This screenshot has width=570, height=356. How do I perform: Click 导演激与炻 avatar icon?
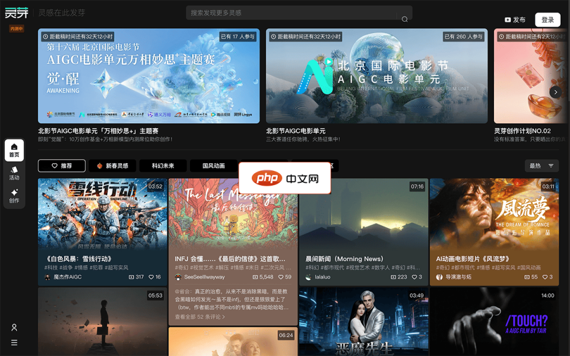439,277
